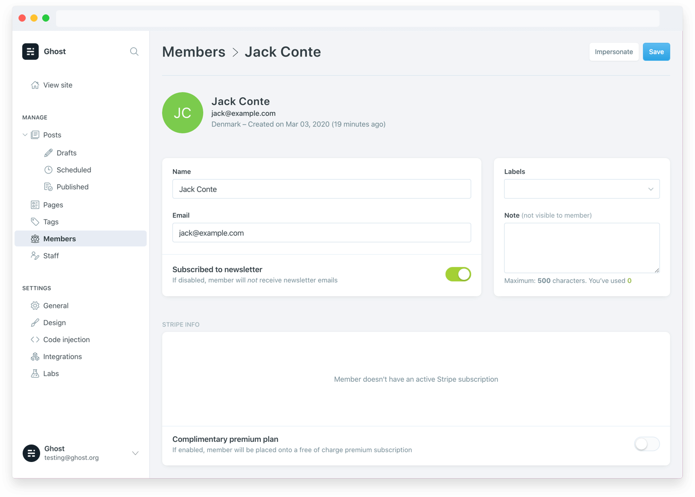Click the Design brush icon
Image resolution: width=695 pixels, height=497 pixels.
point(35,323)
